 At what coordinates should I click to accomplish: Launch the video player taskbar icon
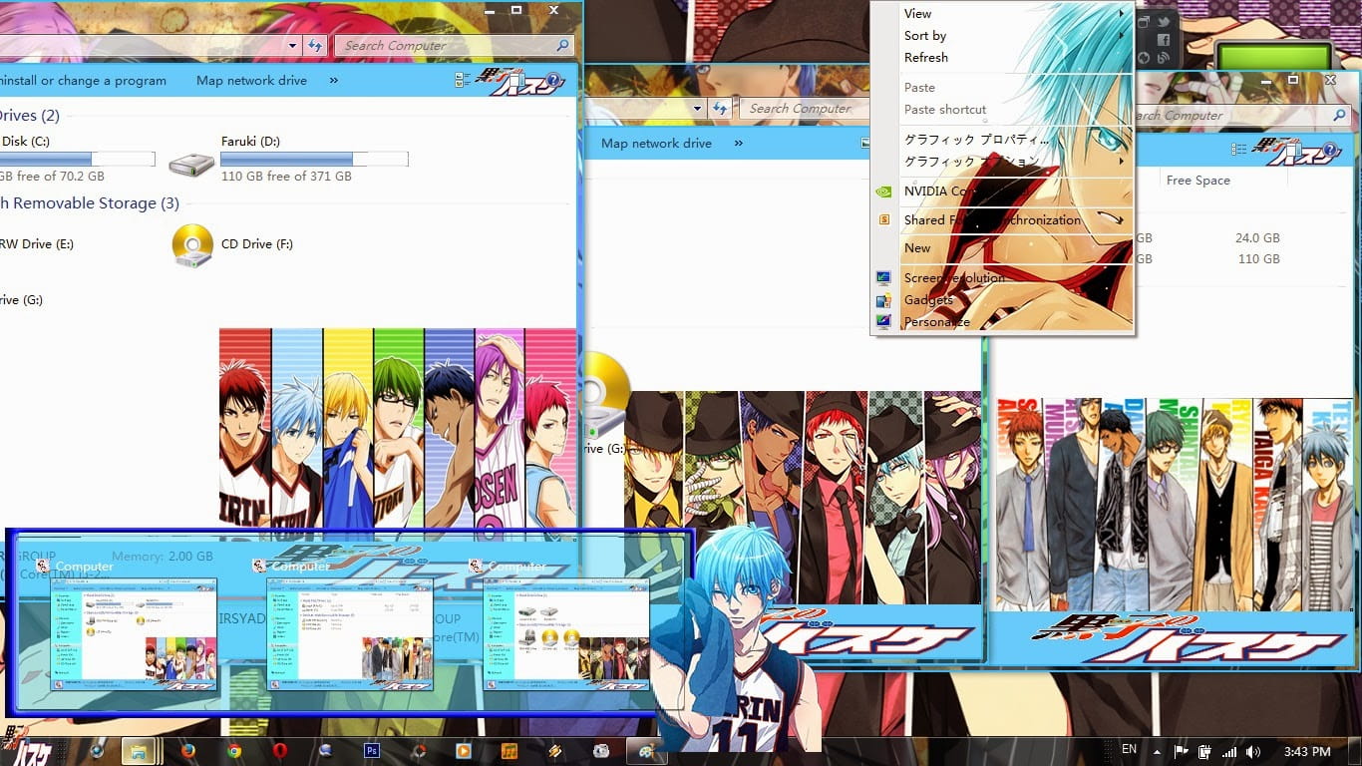(464, 749)
